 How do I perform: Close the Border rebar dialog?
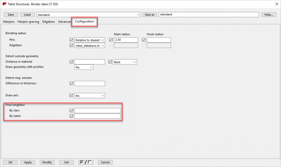click(276, 4)
